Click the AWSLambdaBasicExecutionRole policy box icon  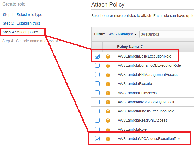click(108, 56)
